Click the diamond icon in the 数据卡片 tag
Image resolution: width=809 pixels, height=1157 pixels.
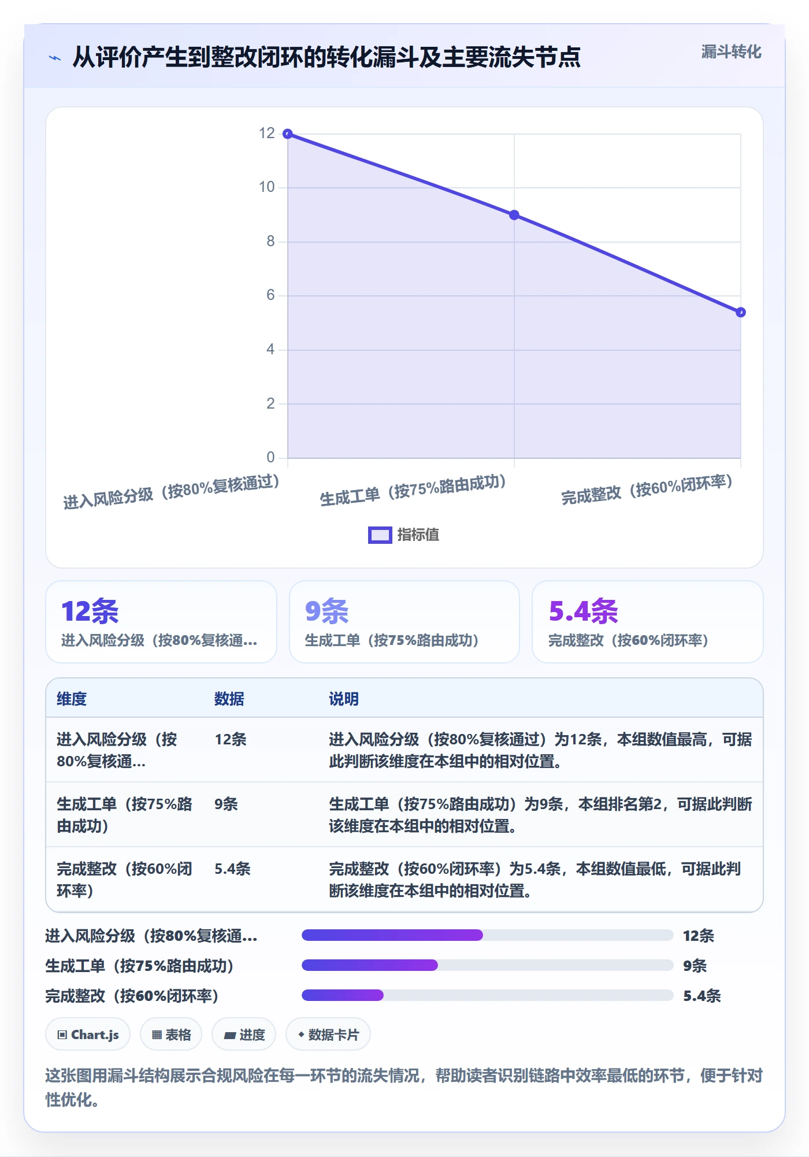(x=301, y=1034)
